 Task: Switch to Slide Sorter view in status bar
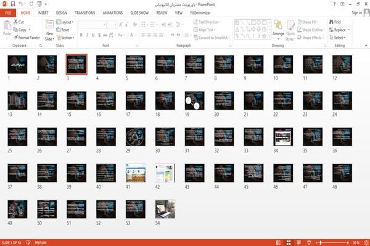pyautogui.click(x=289, y=242)
